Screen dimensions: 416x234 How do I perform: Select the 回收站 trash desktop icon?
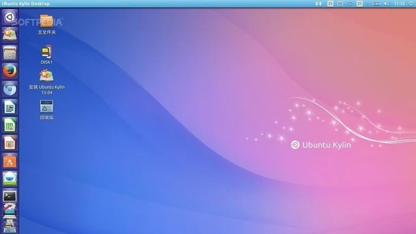tap(47, 110)
